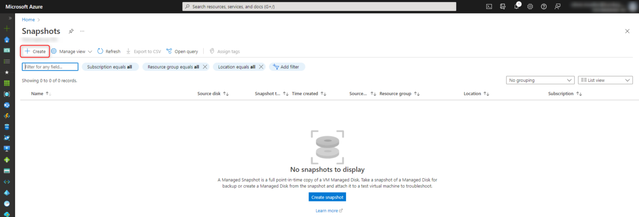The image size is (639, 217).
Task: Open the Manage view dropdown
Action: (72, 51)
